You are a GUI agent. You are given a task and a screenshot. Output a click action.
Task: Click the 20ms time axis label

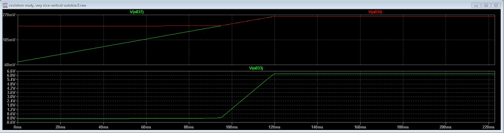click(x=61, y=127)
